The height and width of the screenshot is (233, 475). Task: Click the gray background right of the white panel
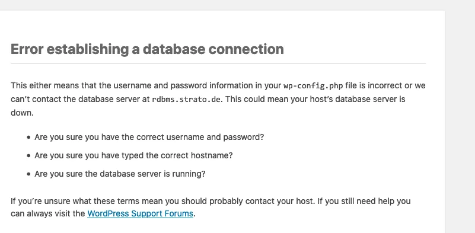pyautogui.click(x=460, y=121)
